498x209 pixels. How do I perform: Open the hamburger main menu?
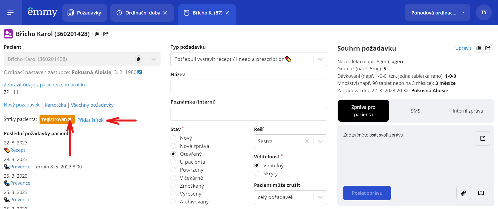(11, 12)
